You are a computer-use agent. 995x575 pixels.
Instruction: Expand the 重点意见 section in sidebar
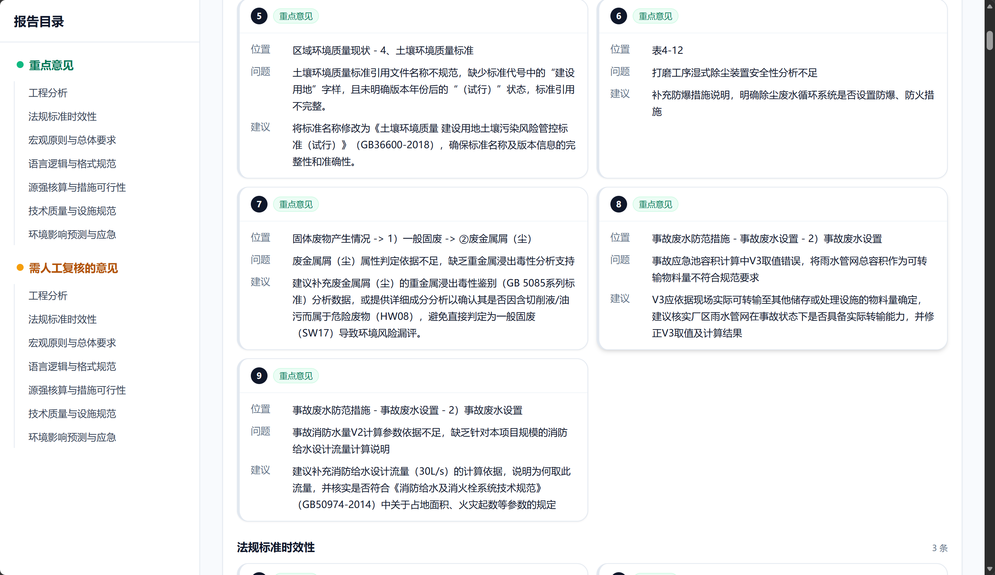point(51,65)
